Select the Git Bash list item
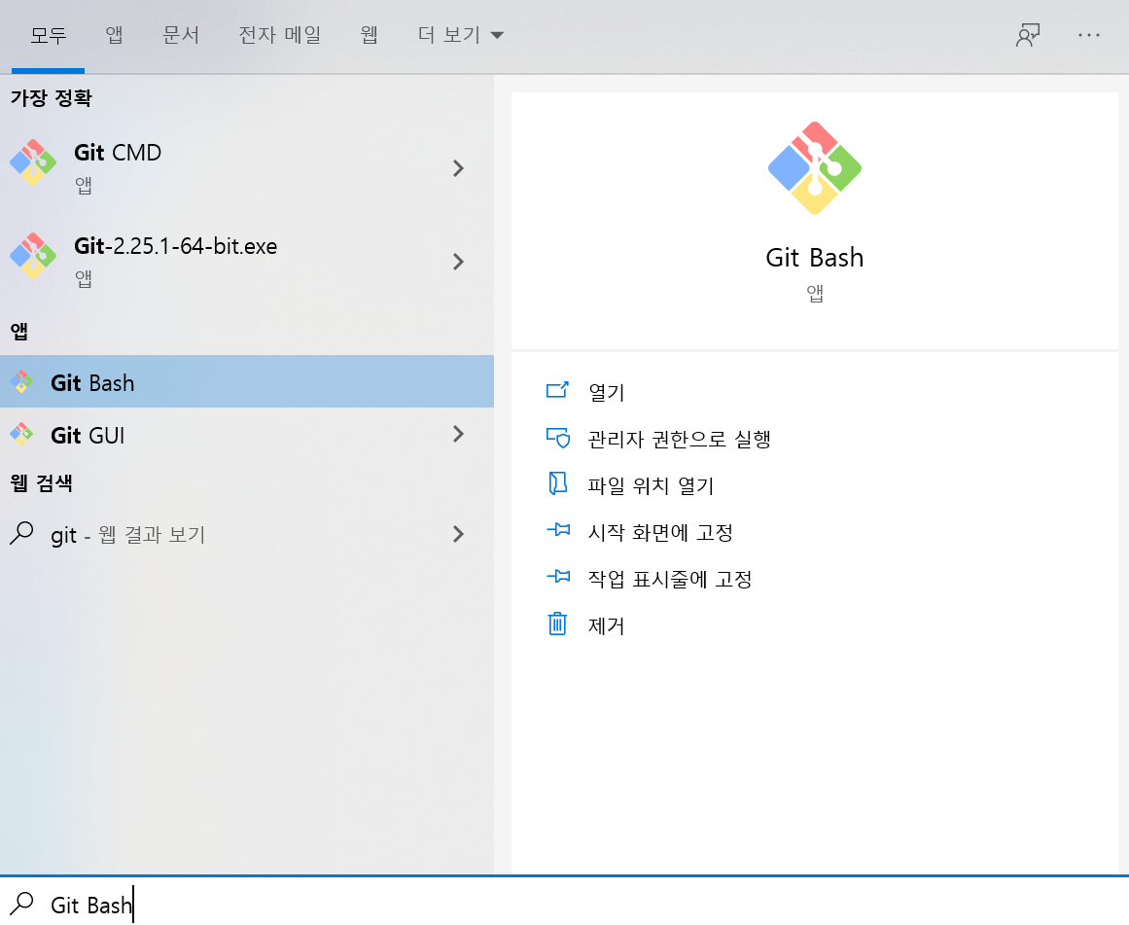1129x925 pixels. tap(247, 382)
